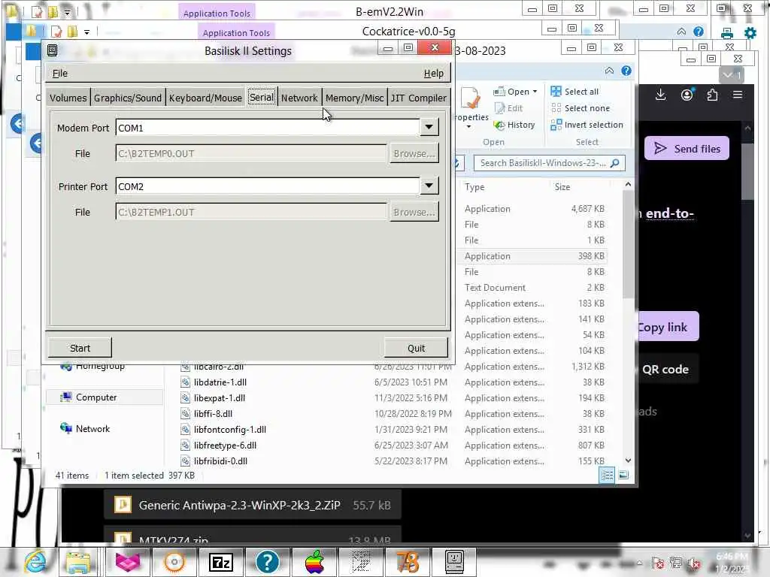The image size is (770, 577).
Task: Select Computer in the navigation pane
Action: click(x=96, y=397)
